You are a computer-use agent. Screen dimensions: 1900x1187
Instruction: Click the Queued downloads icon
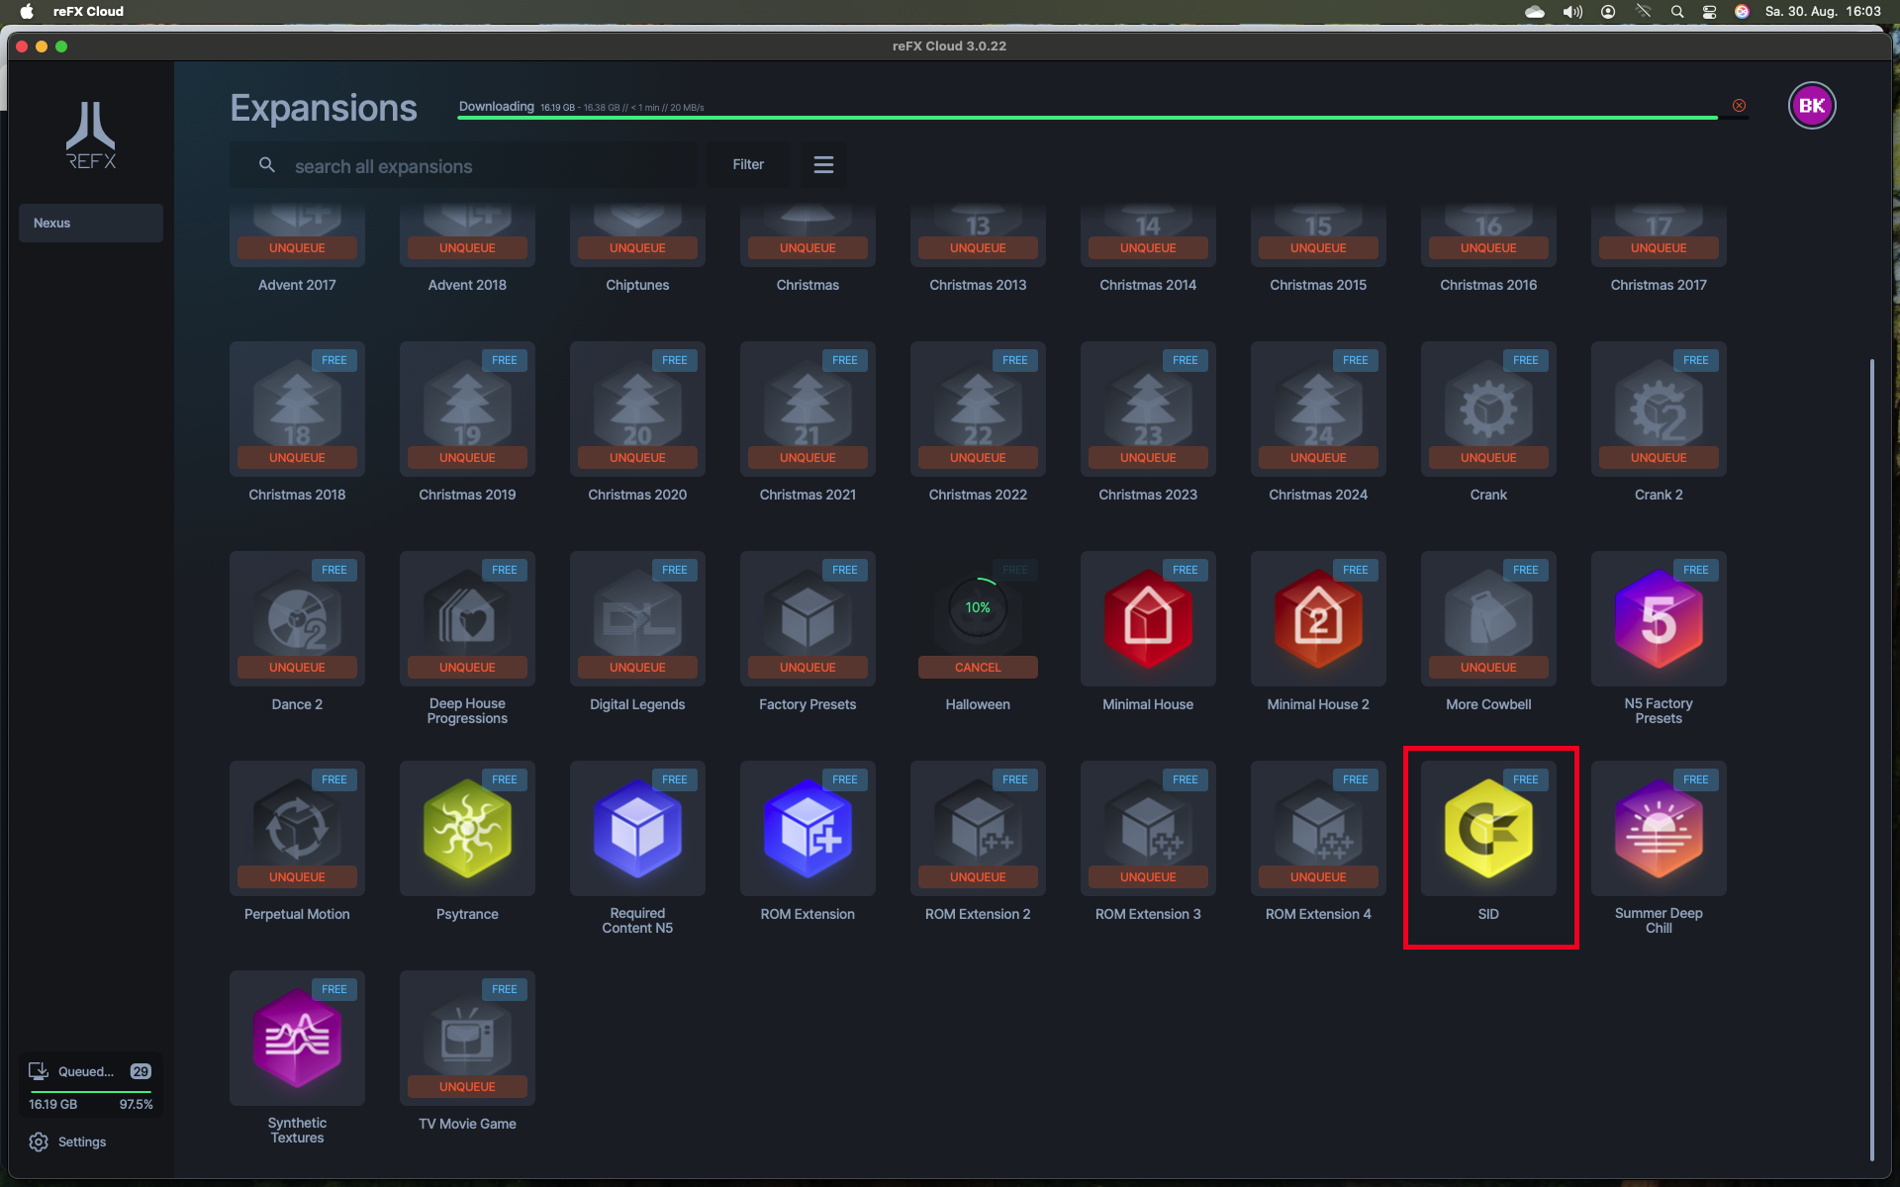[x=39, y=1071]
